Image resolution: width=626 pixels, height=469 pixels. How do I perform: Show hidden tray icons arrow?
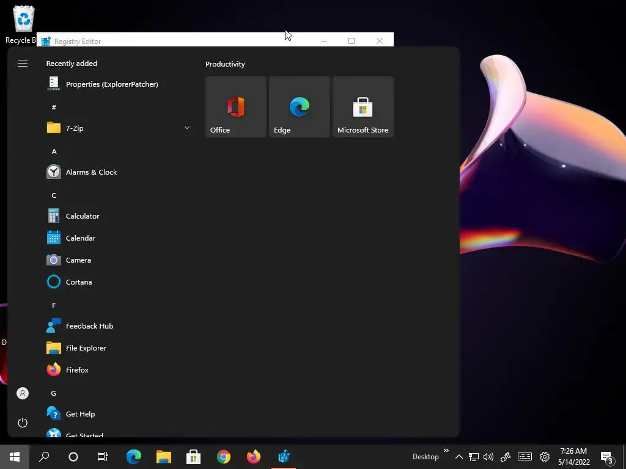[x=459, y=457]
